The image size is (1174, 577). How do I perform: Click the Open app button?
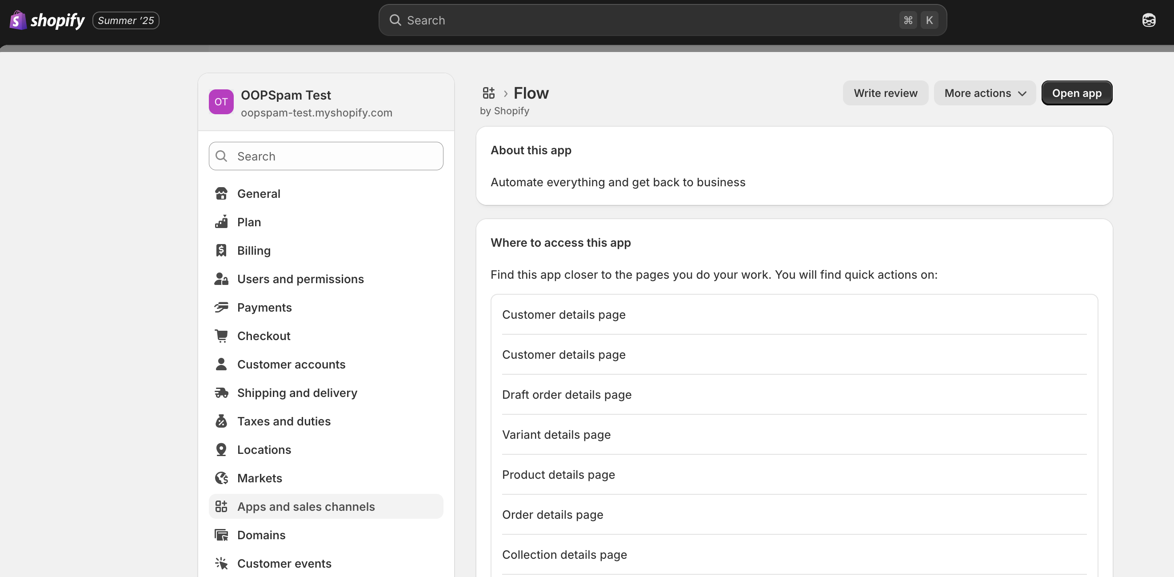coord(1077,93)
